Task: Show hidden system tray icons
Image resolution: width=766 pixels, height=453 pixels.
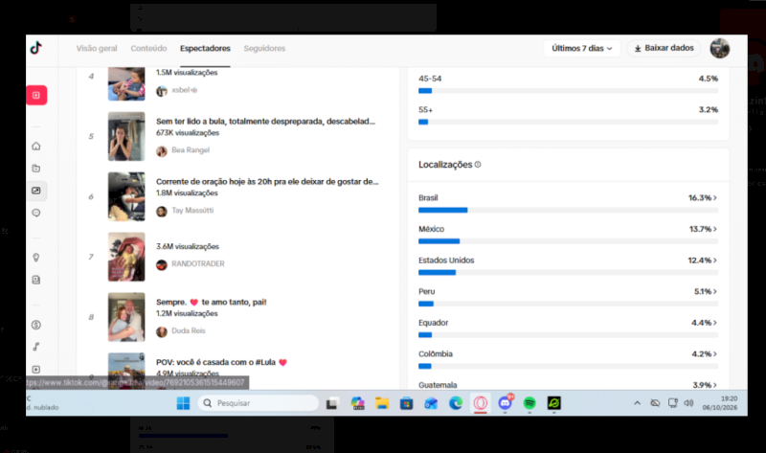Action: 637,403
